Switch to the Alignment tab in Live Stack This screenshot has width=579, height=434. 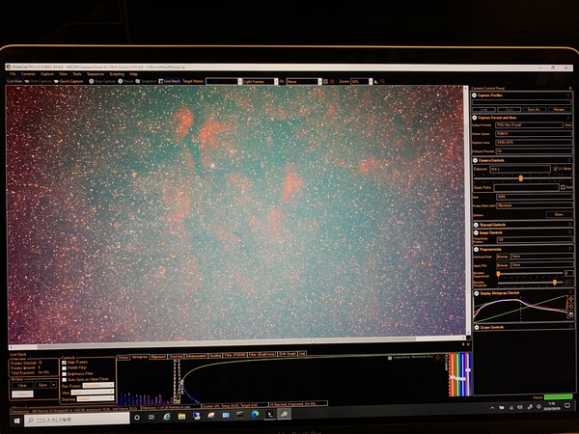pyautogui.click(x=158, y=357)
